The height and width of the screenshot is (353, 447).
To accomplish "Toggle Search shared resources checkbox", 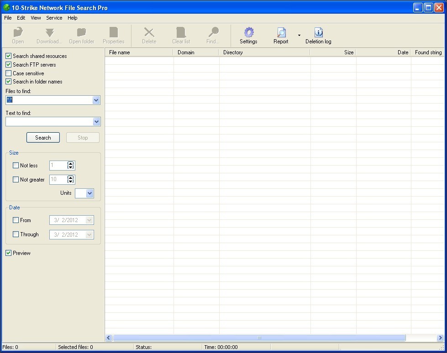I will tap(9, 56).
